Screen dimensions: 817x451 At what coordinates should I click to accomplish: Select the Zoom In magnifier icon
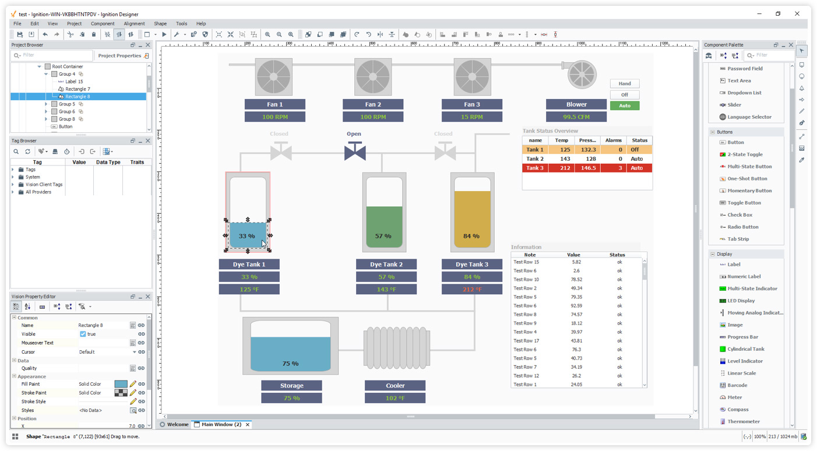click(268, 34)
